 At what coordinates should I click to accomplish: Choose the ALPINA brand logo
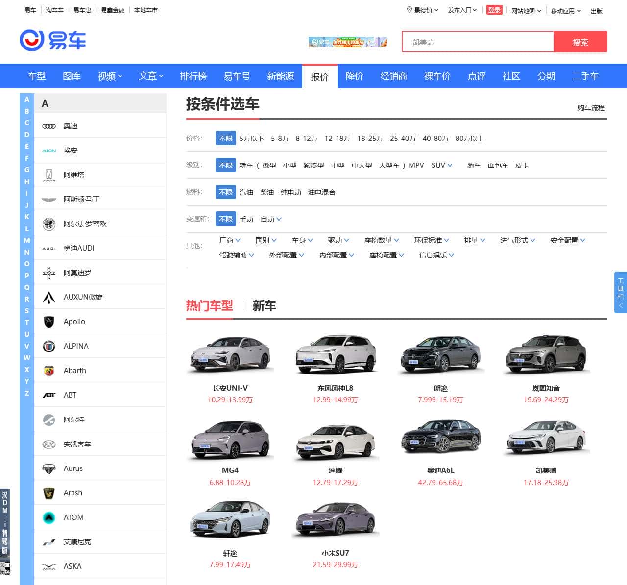pos(49,347)
